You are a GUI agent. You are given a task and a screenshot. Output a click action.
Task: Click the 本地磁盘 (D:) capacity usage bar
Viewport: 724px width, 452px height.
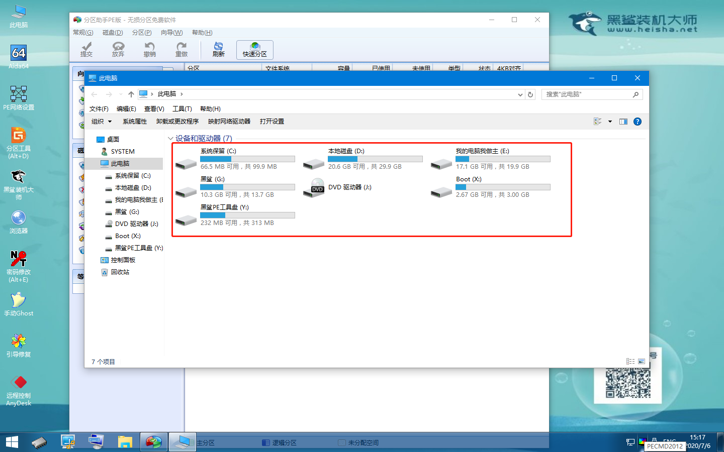coord(375,159)
